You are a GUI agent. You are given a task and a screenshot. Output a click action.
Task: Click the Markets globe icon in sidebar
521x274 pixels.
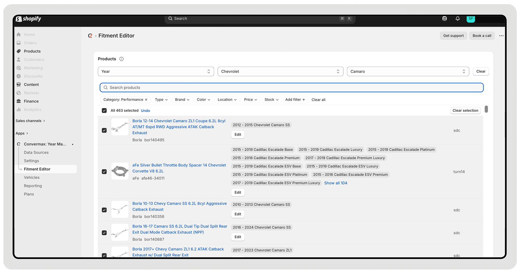pyautogui.click(x=19, y=93)
